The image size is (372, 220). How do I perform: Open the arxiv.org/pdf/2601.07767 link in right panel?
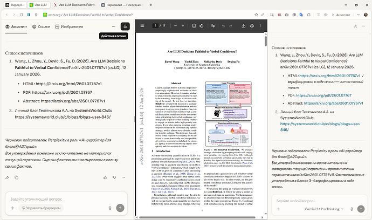click(324, 95)
